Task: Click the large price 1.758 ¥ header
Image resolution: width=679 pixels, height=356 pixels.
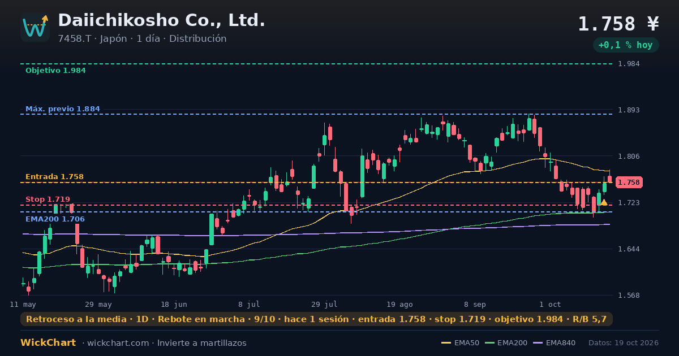Action: pos(618,24)
